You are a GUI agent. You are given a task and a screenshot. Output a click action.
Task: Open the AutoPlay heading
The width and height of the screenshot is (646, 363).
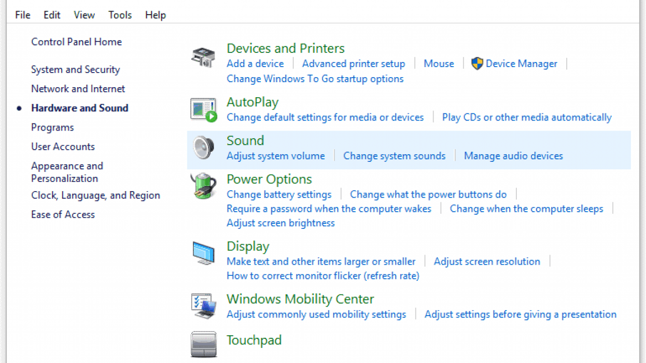253,102
